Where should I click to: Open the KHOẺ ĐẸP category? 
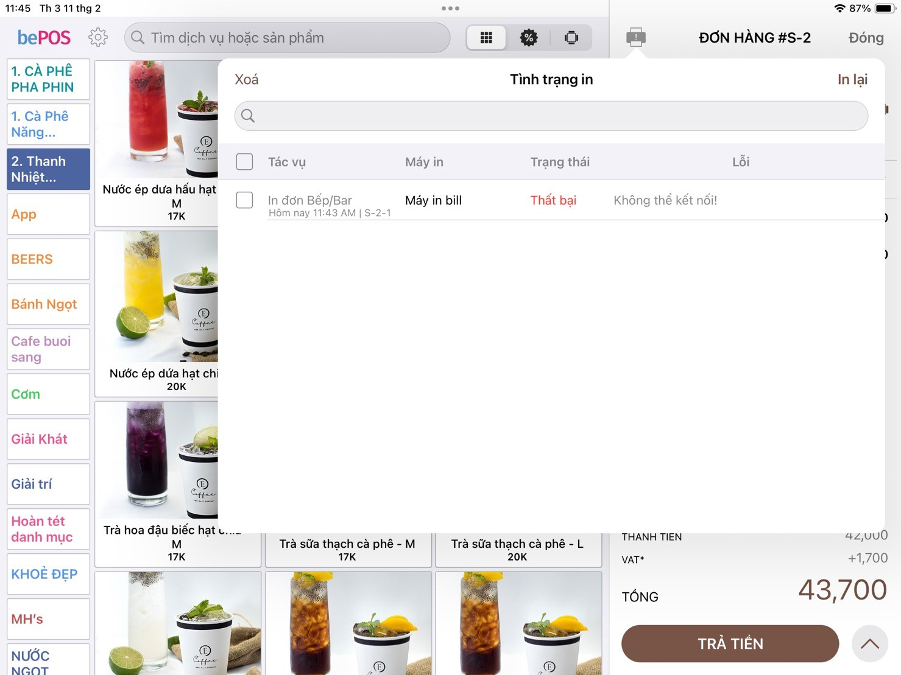(48, 575)
